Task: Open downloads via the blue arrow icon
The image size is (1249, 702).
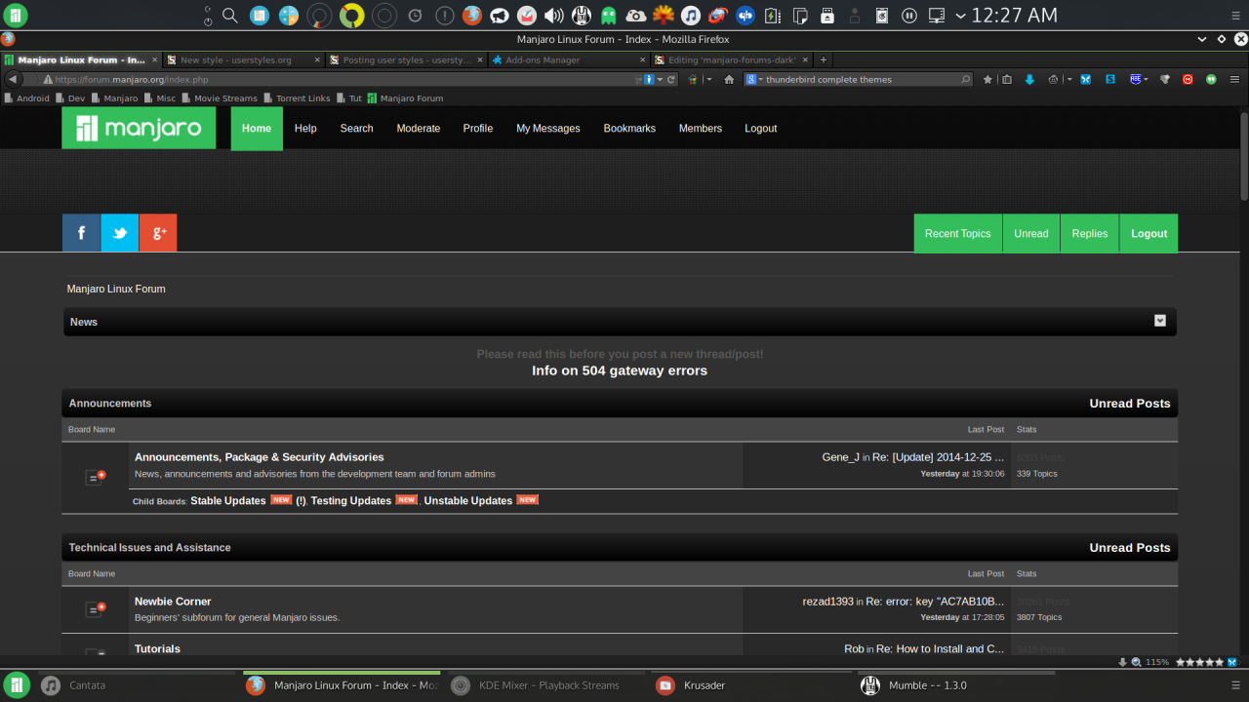Action: (x=1029, y=79)
